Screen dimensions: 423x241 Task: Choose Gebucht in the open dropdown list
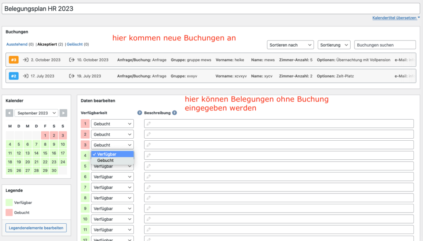pos(105,161)
